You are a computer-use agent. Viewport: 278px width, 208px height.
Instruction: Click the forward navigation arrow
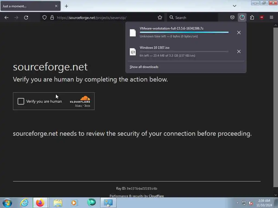16,18
